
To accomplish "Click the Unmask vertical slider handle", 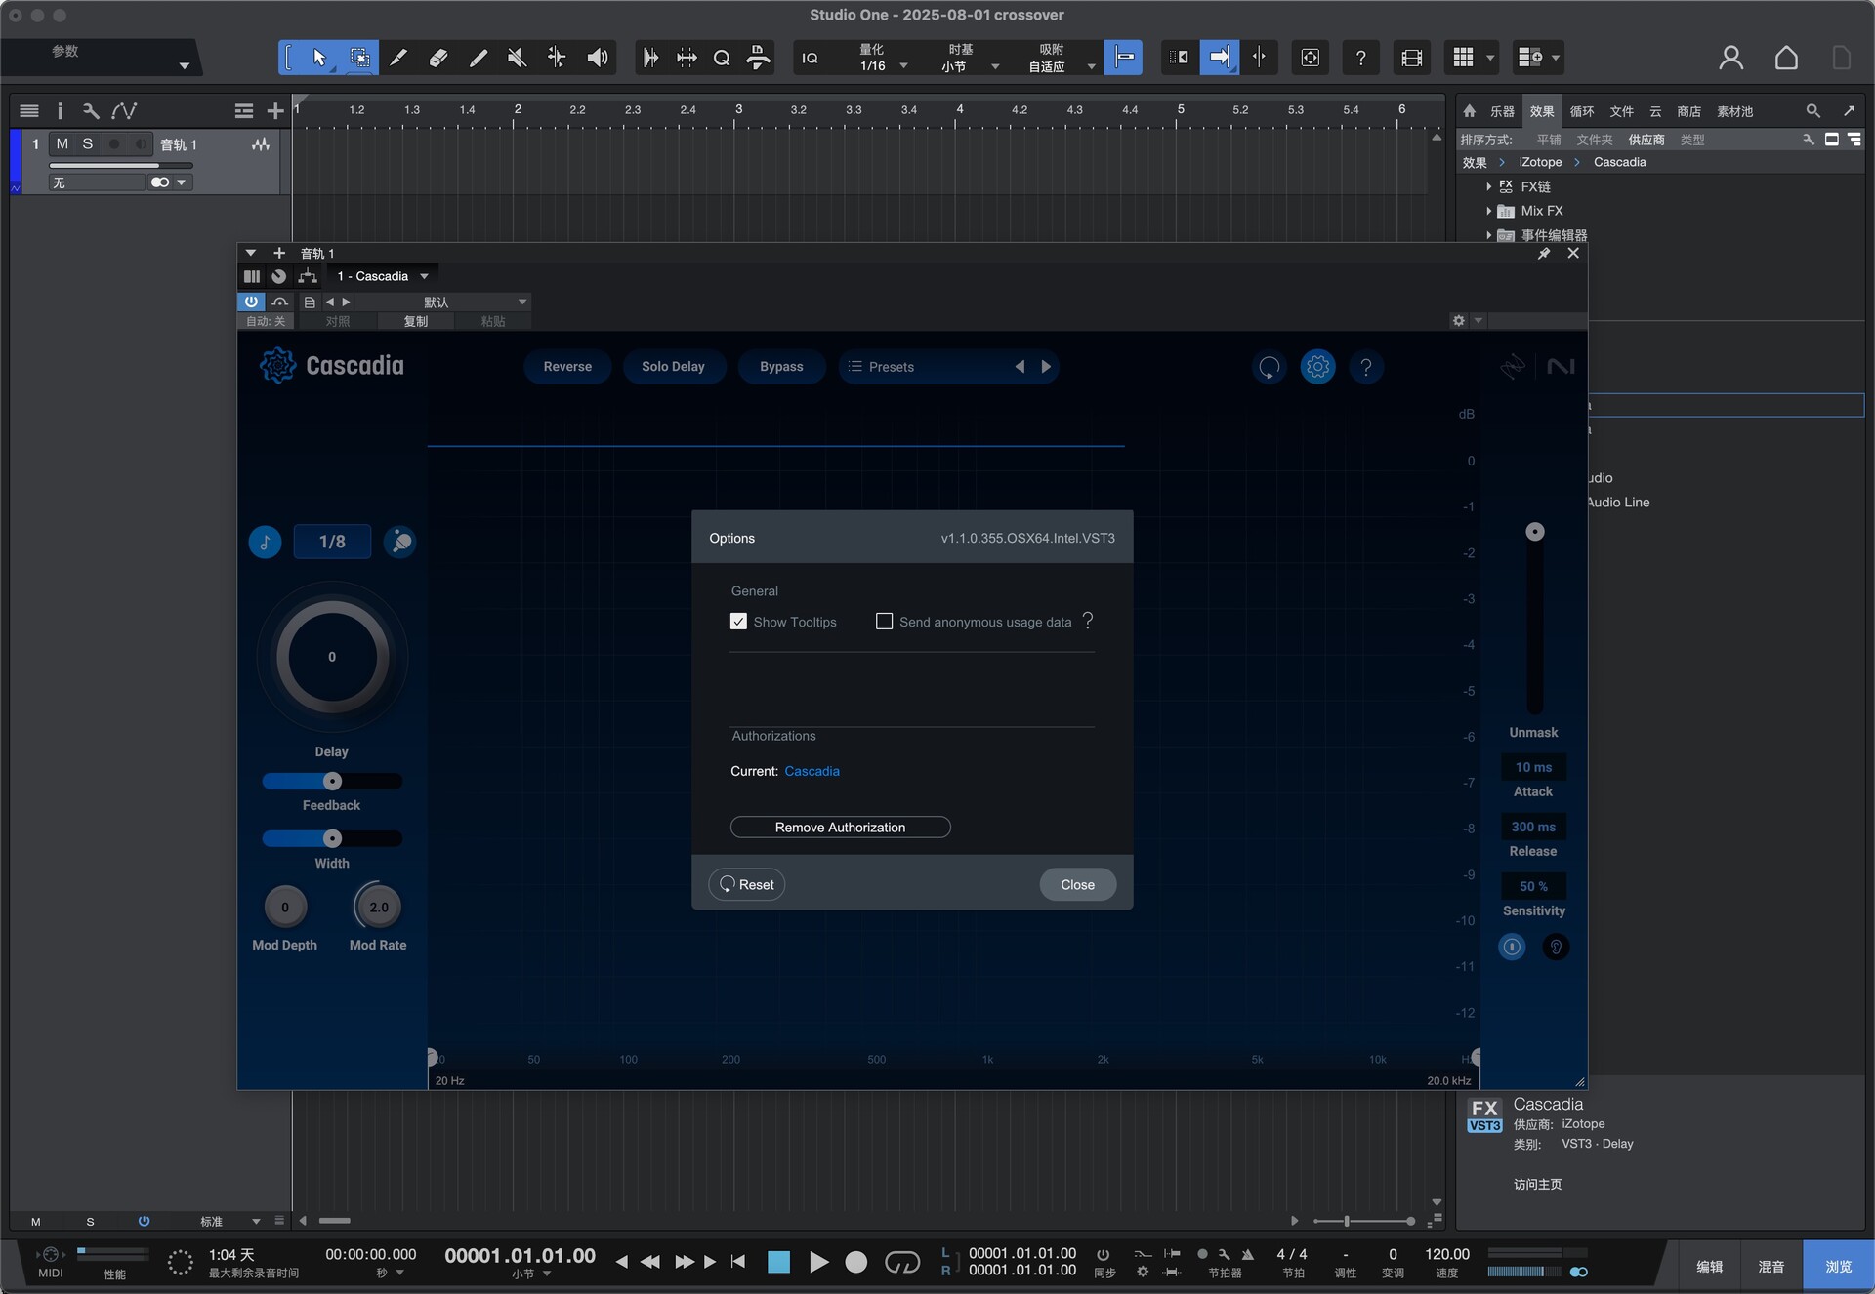I will pyautogui.click(x=1535, y=532).
